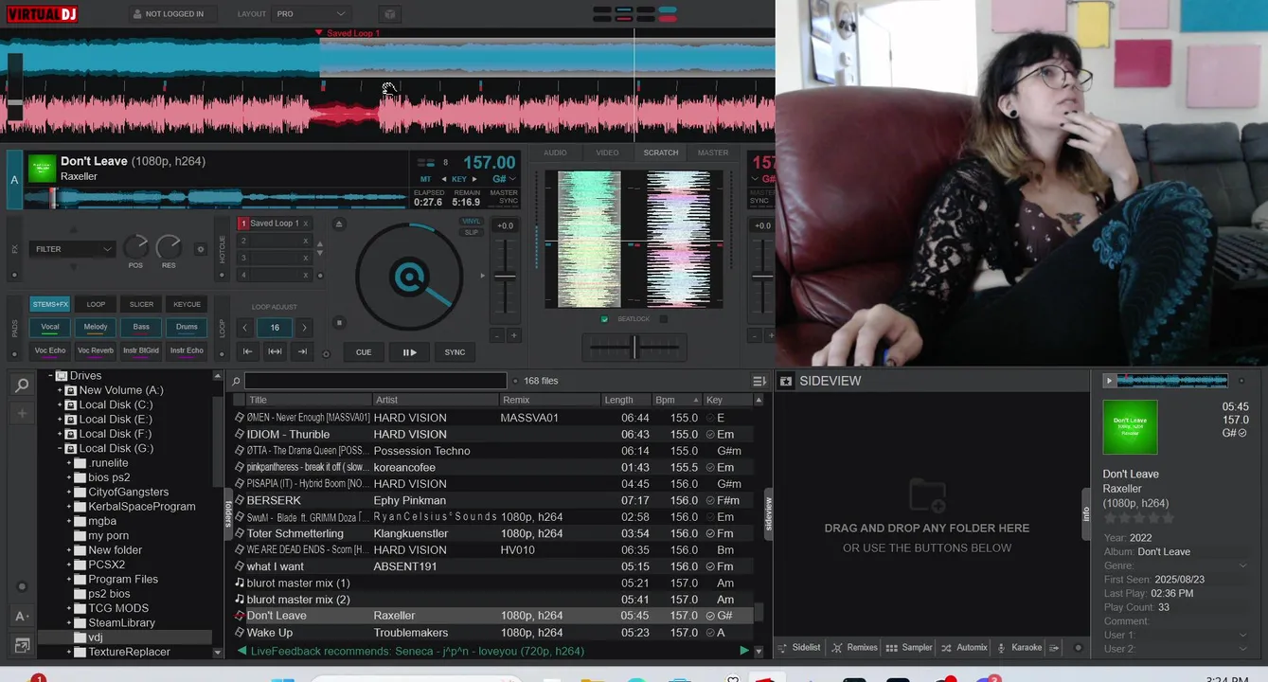This screenshot has width=1268, height=682.
Task: Lower the pitch with minus button
Action: (496, 335)
